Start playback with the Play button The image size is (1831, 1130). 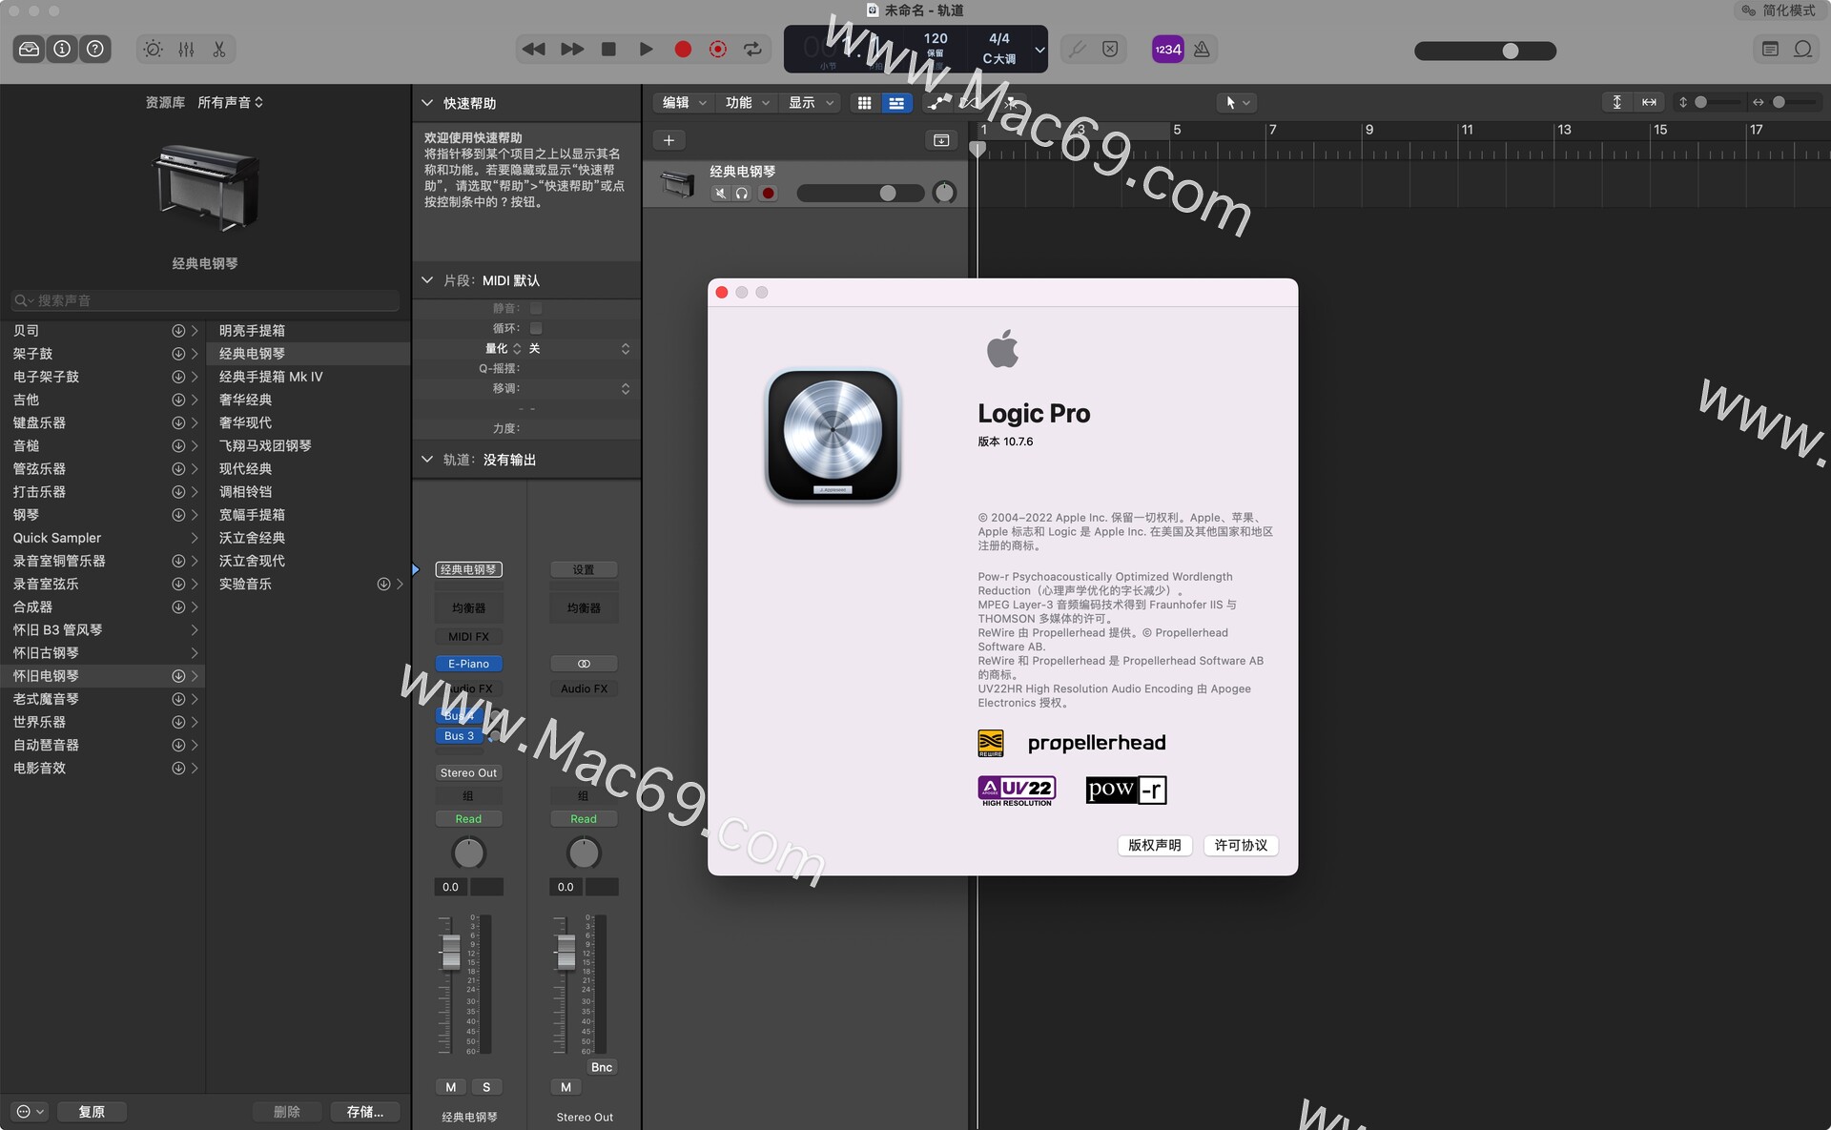point(646,49)
